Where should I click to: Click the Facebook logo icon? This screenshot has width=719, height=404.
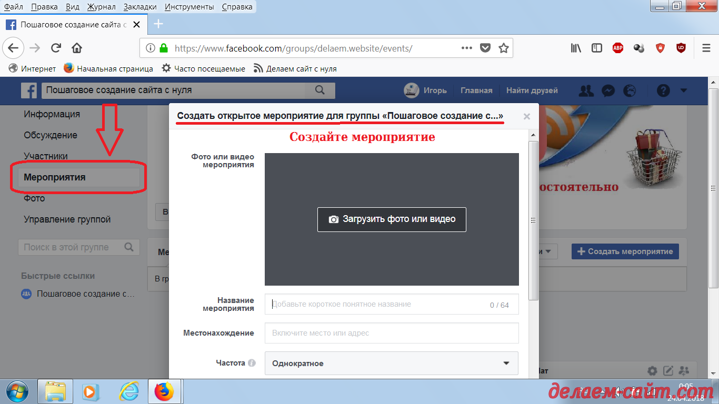29,90
